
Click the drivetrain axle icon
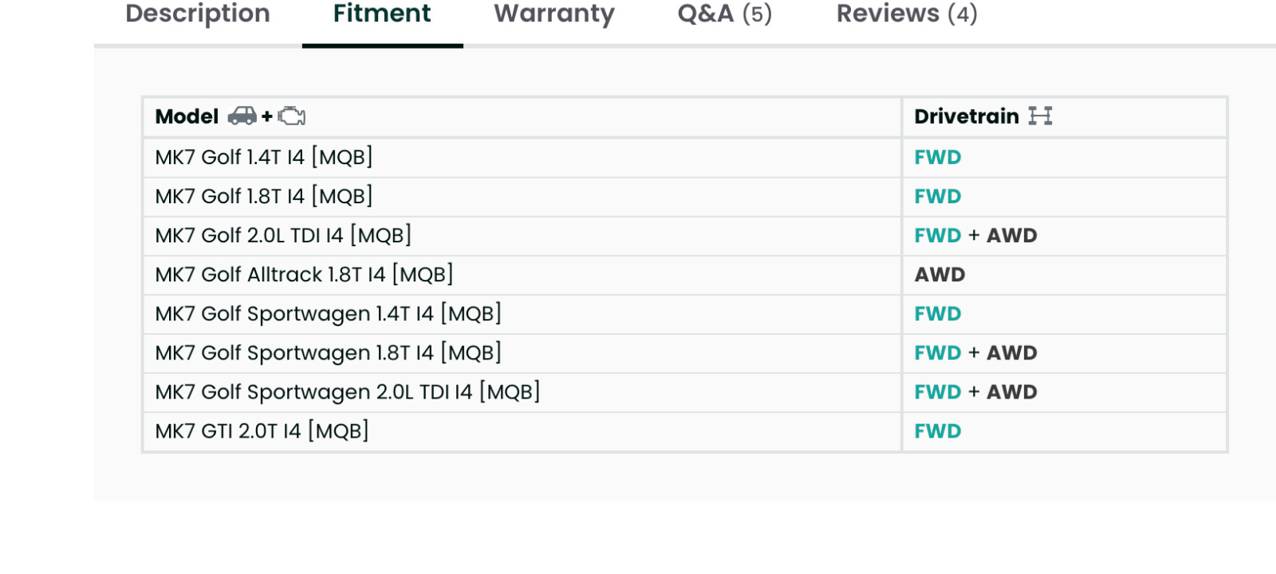pyautogui.click(x=1040, y=116)
